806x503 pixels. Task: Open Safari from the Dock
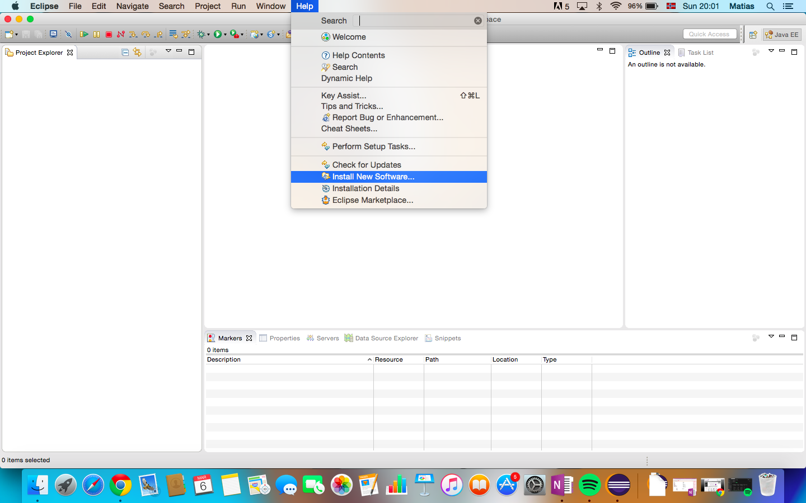click(x=93, y=485)
